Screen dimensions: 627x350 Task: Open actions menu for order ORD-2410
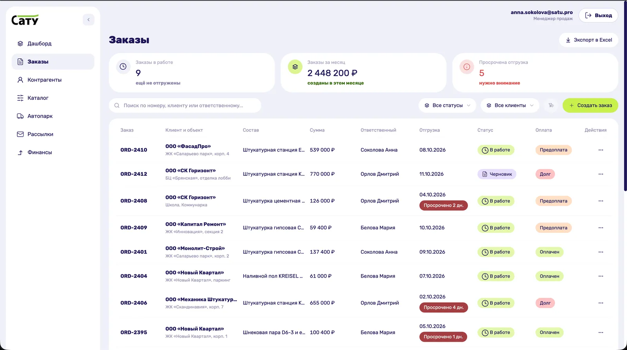tap(601, 150)
